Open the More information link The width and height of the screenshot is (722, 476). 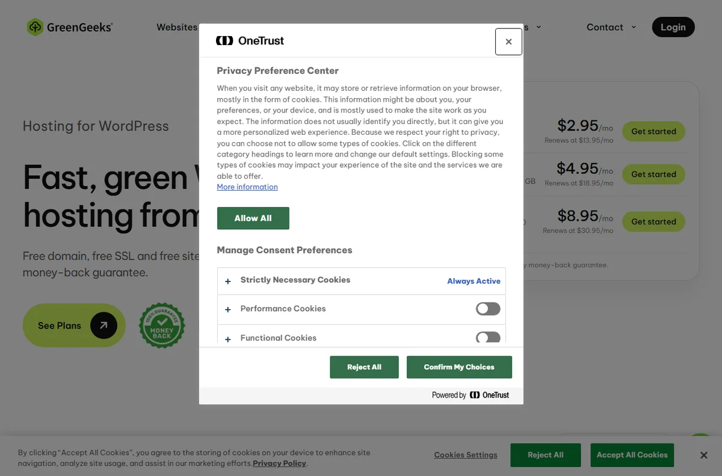pos(247,187)
